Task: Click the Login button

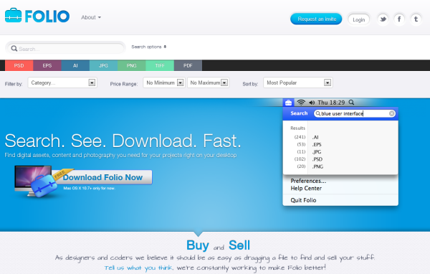Action: click(359, 19)
